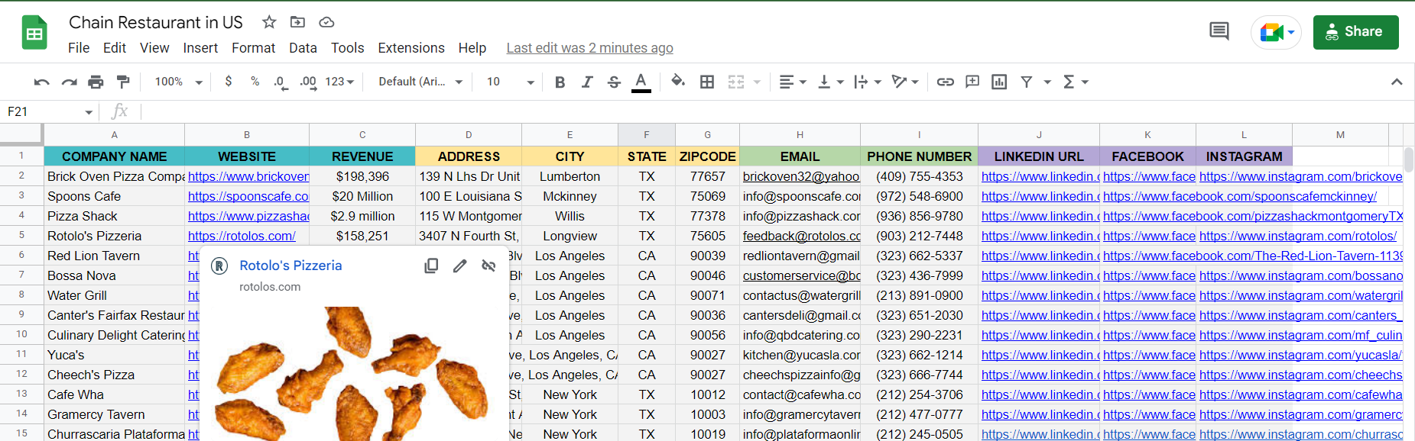Image resolution: width=1415 pixels, height=441 pixels.
Task: Toggle Strikethrough formatting
Action: 614,82
